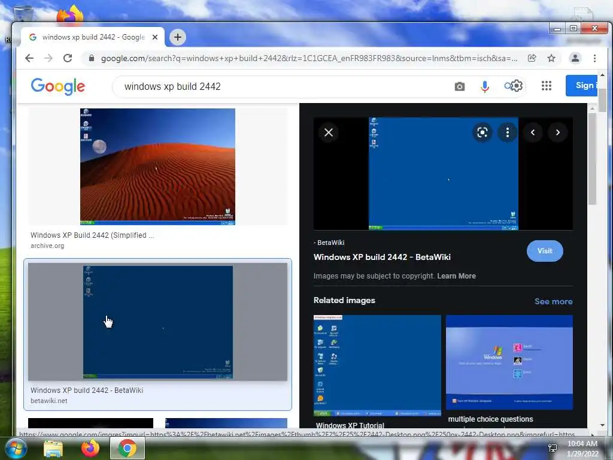Image resolution: width=613 pixels, height=460 pixels.
Task: Bookmark this page with the star
Action: tap(551, 58)
